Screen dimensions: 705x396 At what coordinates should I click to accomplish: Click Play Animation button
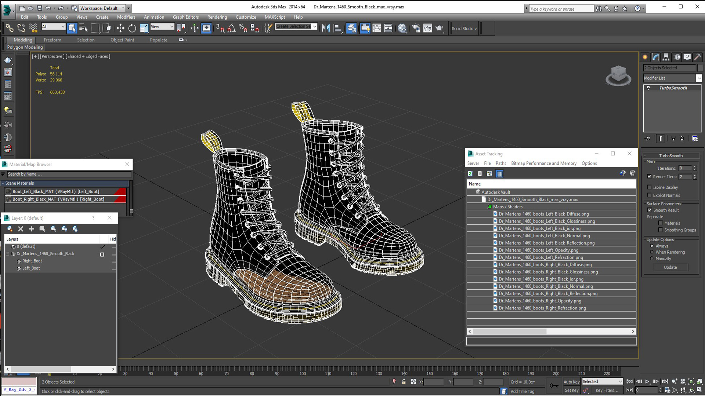647,382
